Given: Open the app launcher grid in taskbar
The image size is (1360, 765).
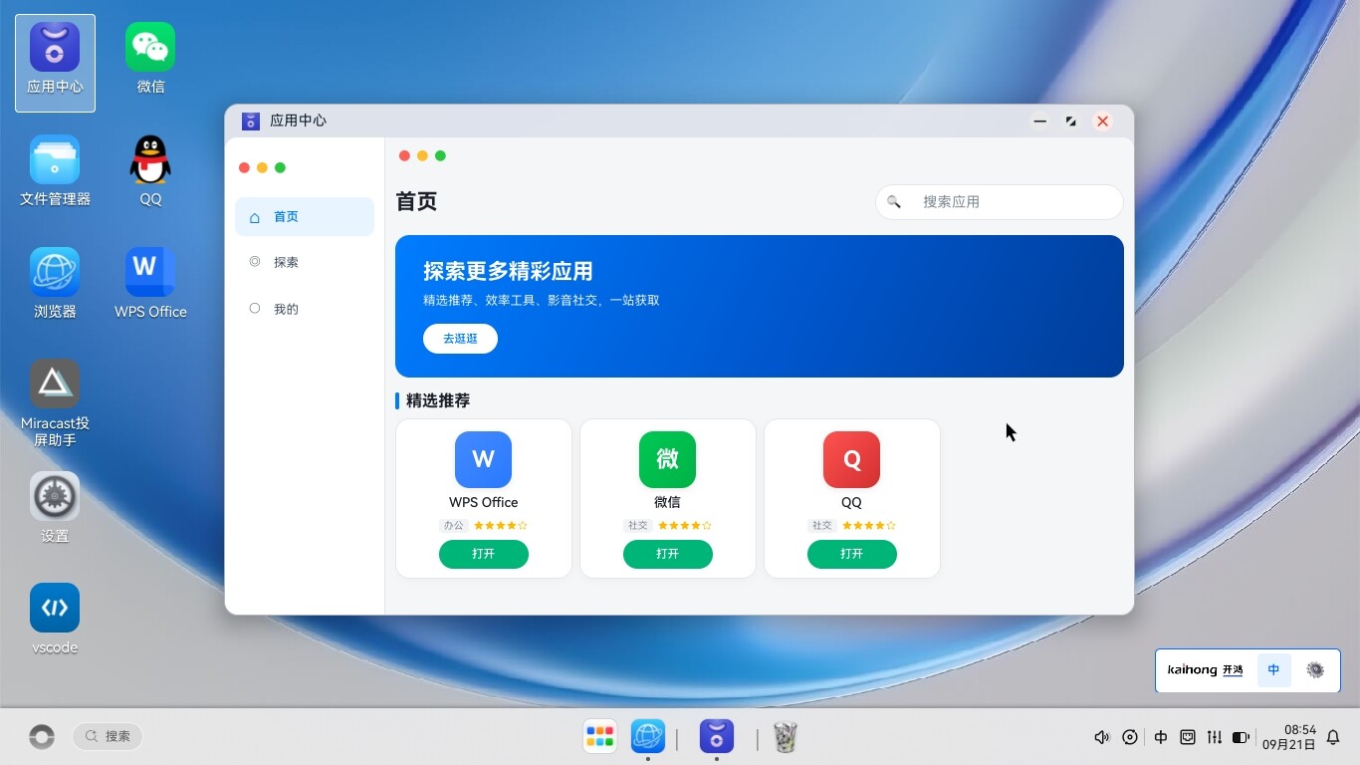Looking at the screenshot, I should [x=600, y=737].
